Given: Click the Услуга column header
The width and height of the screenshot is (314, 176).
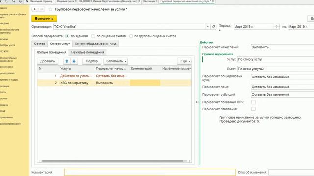Looking at the screenshot, I should click(x=77, y=68).
